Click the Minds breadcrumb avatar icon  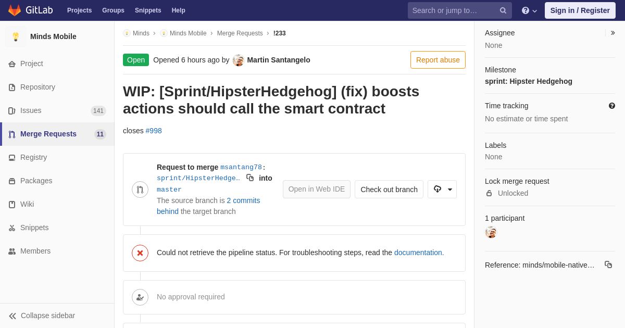tap(127, 33)
